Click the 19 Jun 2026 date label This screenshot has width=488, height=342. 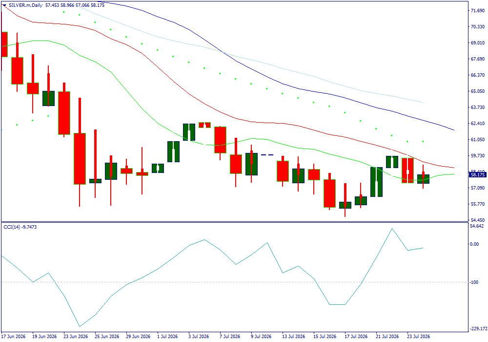(x=44, y=337)
